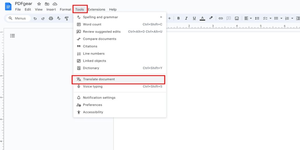Select Linked objects
The image size is (300, 150).
click(120, 61)
